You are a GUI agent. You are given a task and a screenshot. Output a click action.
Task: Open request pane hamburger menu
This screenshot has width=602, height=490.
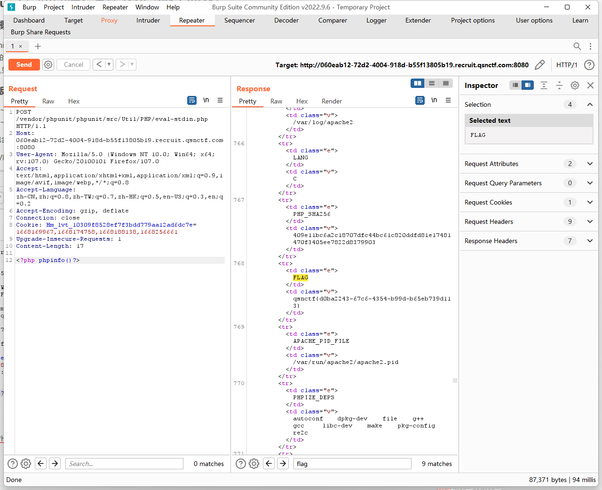point(220,100)
